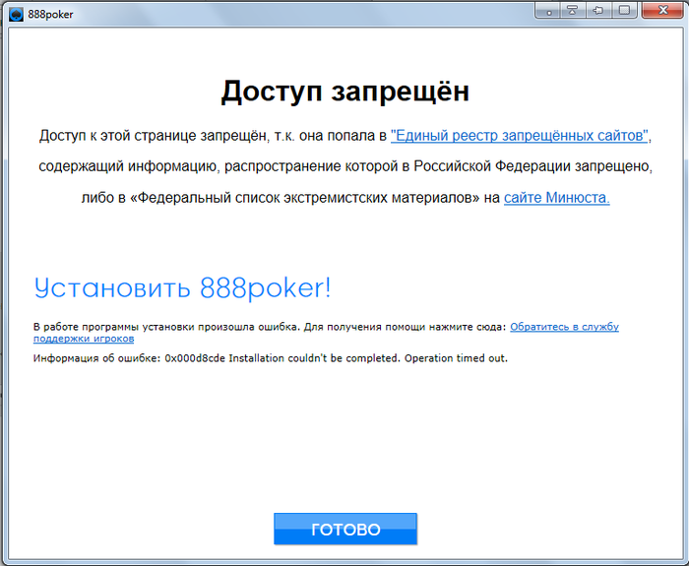689x566 pixels.
Task: Open the "Единый реестр запрещённых сайтов" link
Action: tap(520, 136)
